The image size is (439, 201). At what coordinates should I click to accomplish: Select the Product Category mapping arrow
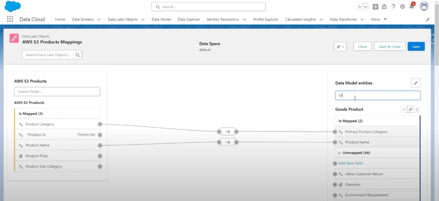coord(228,132)
